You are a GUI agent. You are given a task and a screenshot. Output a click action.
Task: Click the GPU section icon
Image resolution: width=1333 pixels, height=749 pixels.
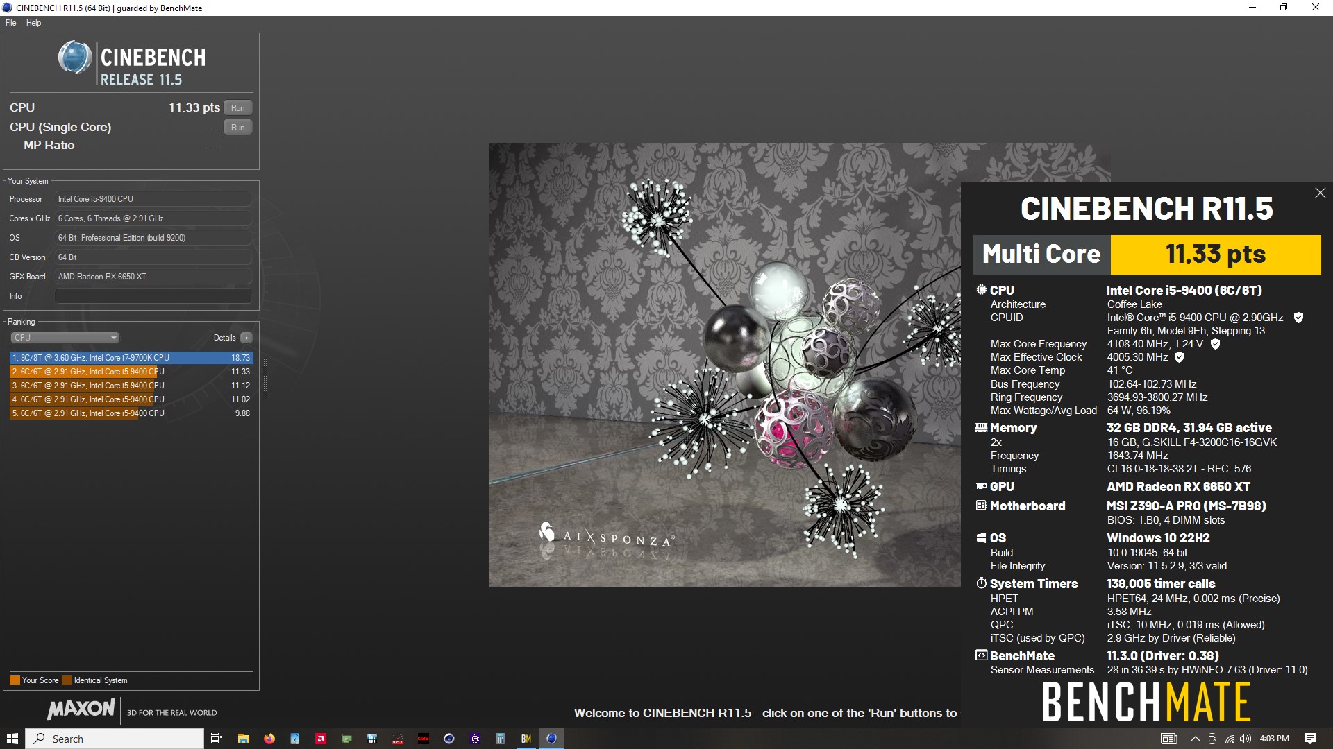tap(981, 487)
